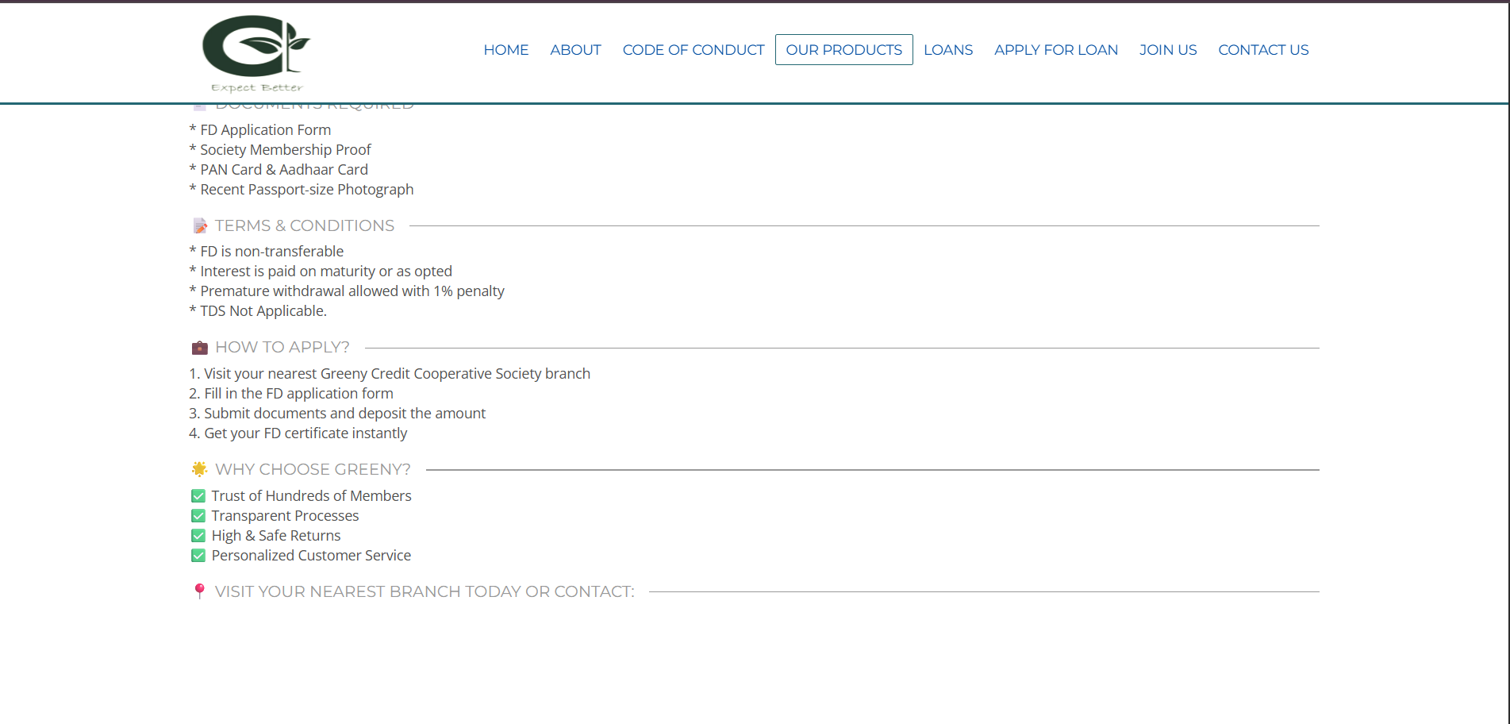Open the About page
This screenshot has height=724, width=1510.
[x=575, y=50]
